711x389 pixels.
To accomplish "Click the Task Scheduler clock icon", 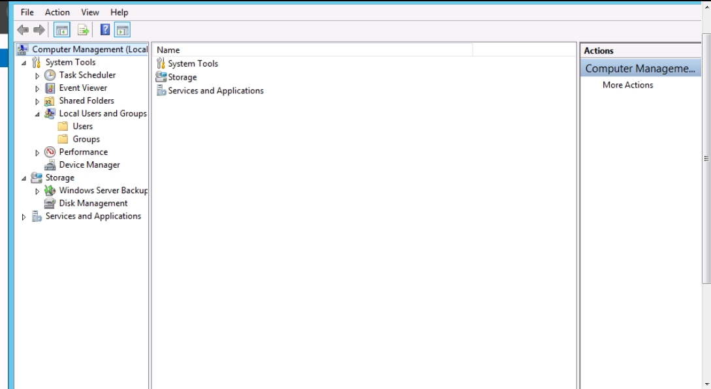I will (x=50, y=75).
